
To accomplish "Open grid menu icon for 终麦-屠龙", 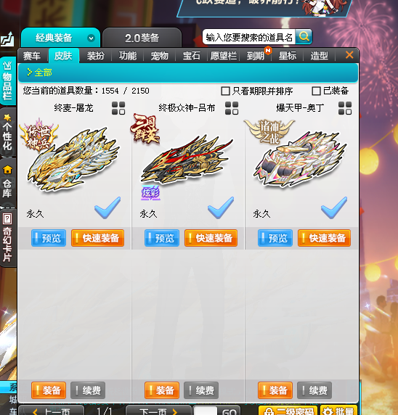I will pyautogui.click(x=118, y=108).
